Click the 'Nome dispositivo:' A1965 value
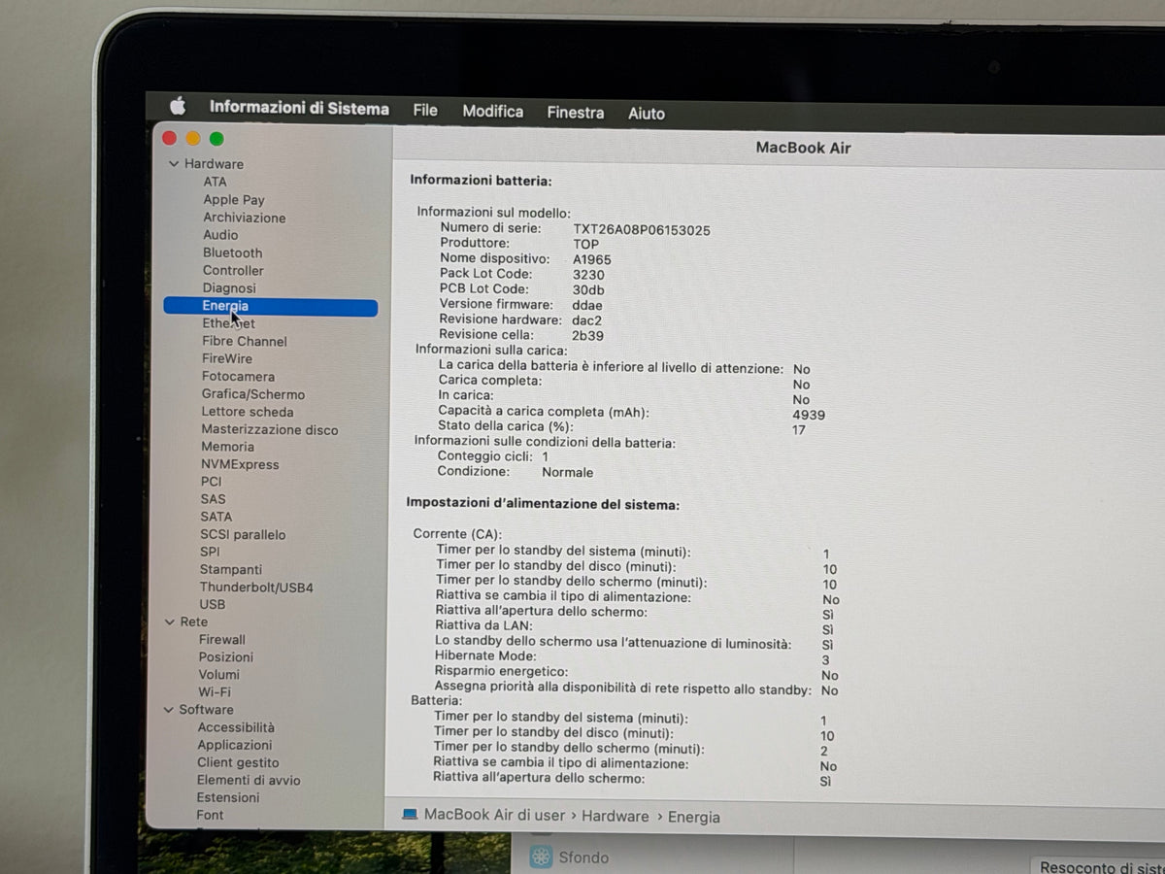Viewport: 1165px width, 874px height. (592, 259)
